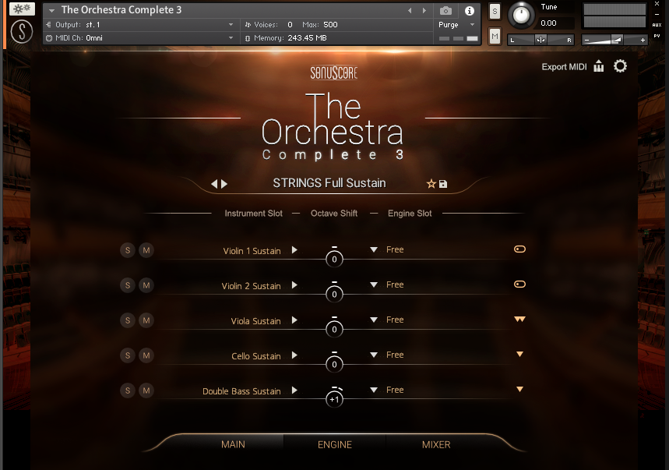The height and width of the screenshot is (470, 669).
Task: Solo the Violin 1 Sustain slot
Action: pos(127,250)
